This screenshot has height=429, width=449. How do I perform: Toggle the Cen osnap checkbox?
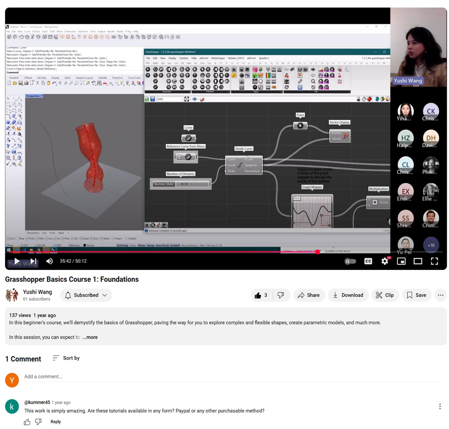click(46, 238)
